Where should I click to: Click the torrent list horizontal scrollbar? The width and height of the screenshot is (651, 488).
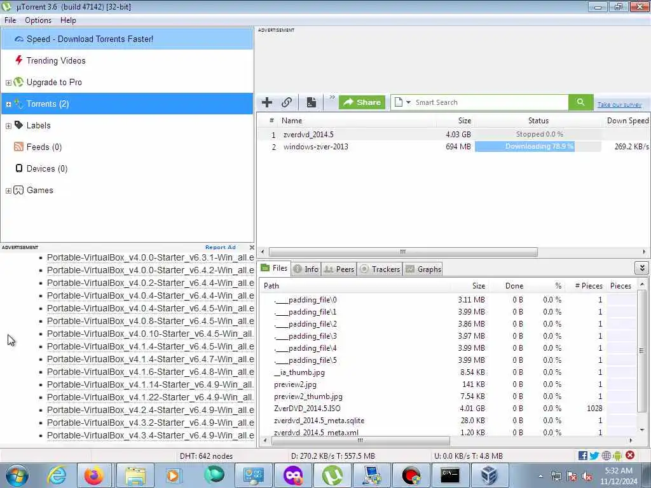point(402,252)
